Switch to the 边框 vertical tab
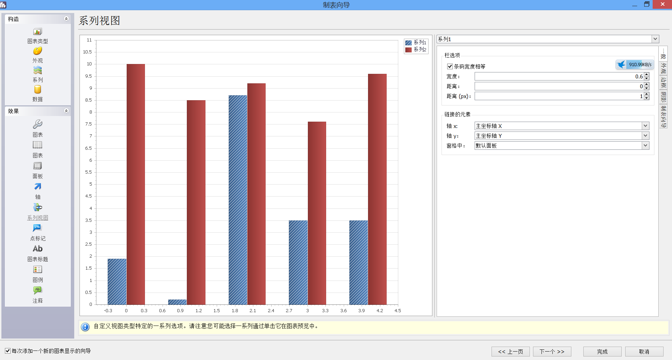 tap(663, 83)
